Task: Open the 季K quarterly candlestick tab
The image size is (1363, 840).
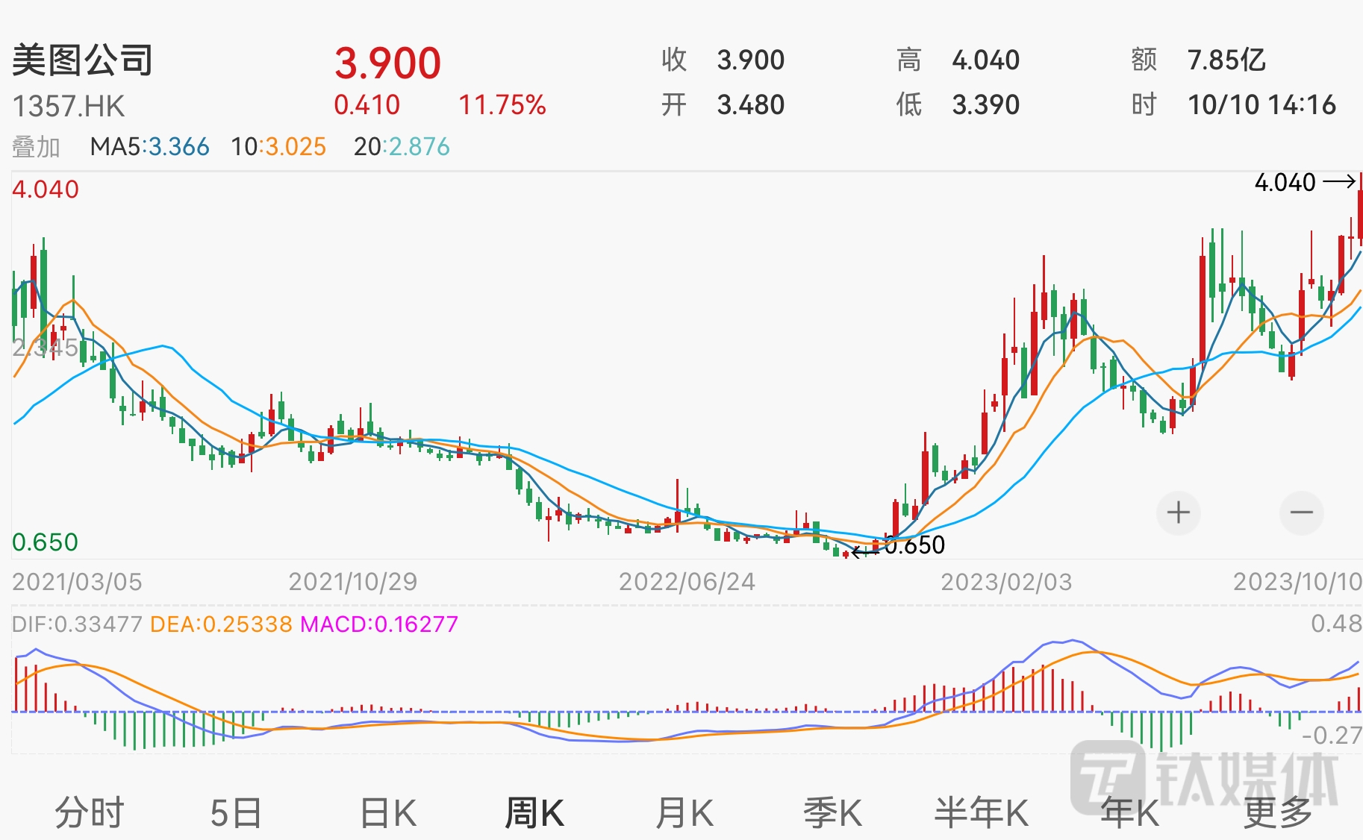Action: [x=832, y=812]
